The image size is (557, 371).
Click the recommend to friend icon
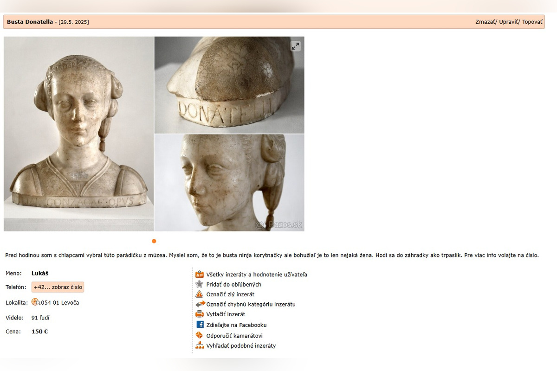(x=200, y=335)
